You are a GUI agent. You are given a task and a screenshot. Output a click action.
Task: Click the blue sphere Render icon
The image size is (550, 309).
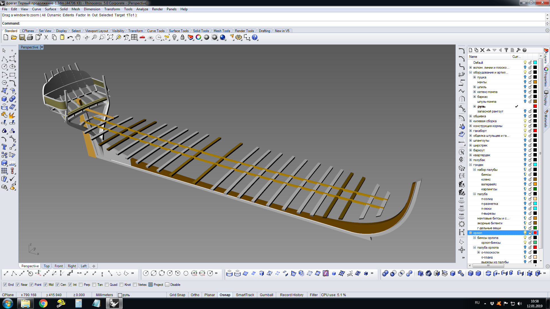(223, 37)
